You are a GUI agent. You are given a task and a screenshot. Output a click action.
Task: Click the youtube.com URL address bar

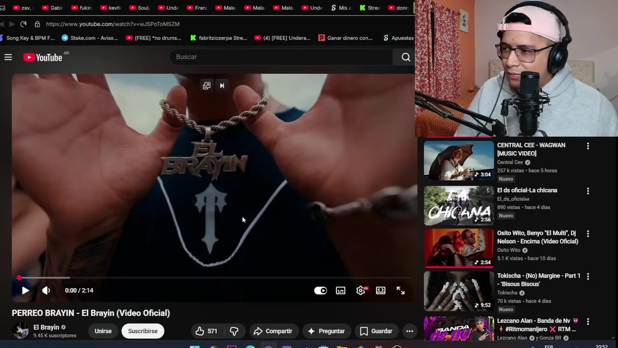coord(113,24)
